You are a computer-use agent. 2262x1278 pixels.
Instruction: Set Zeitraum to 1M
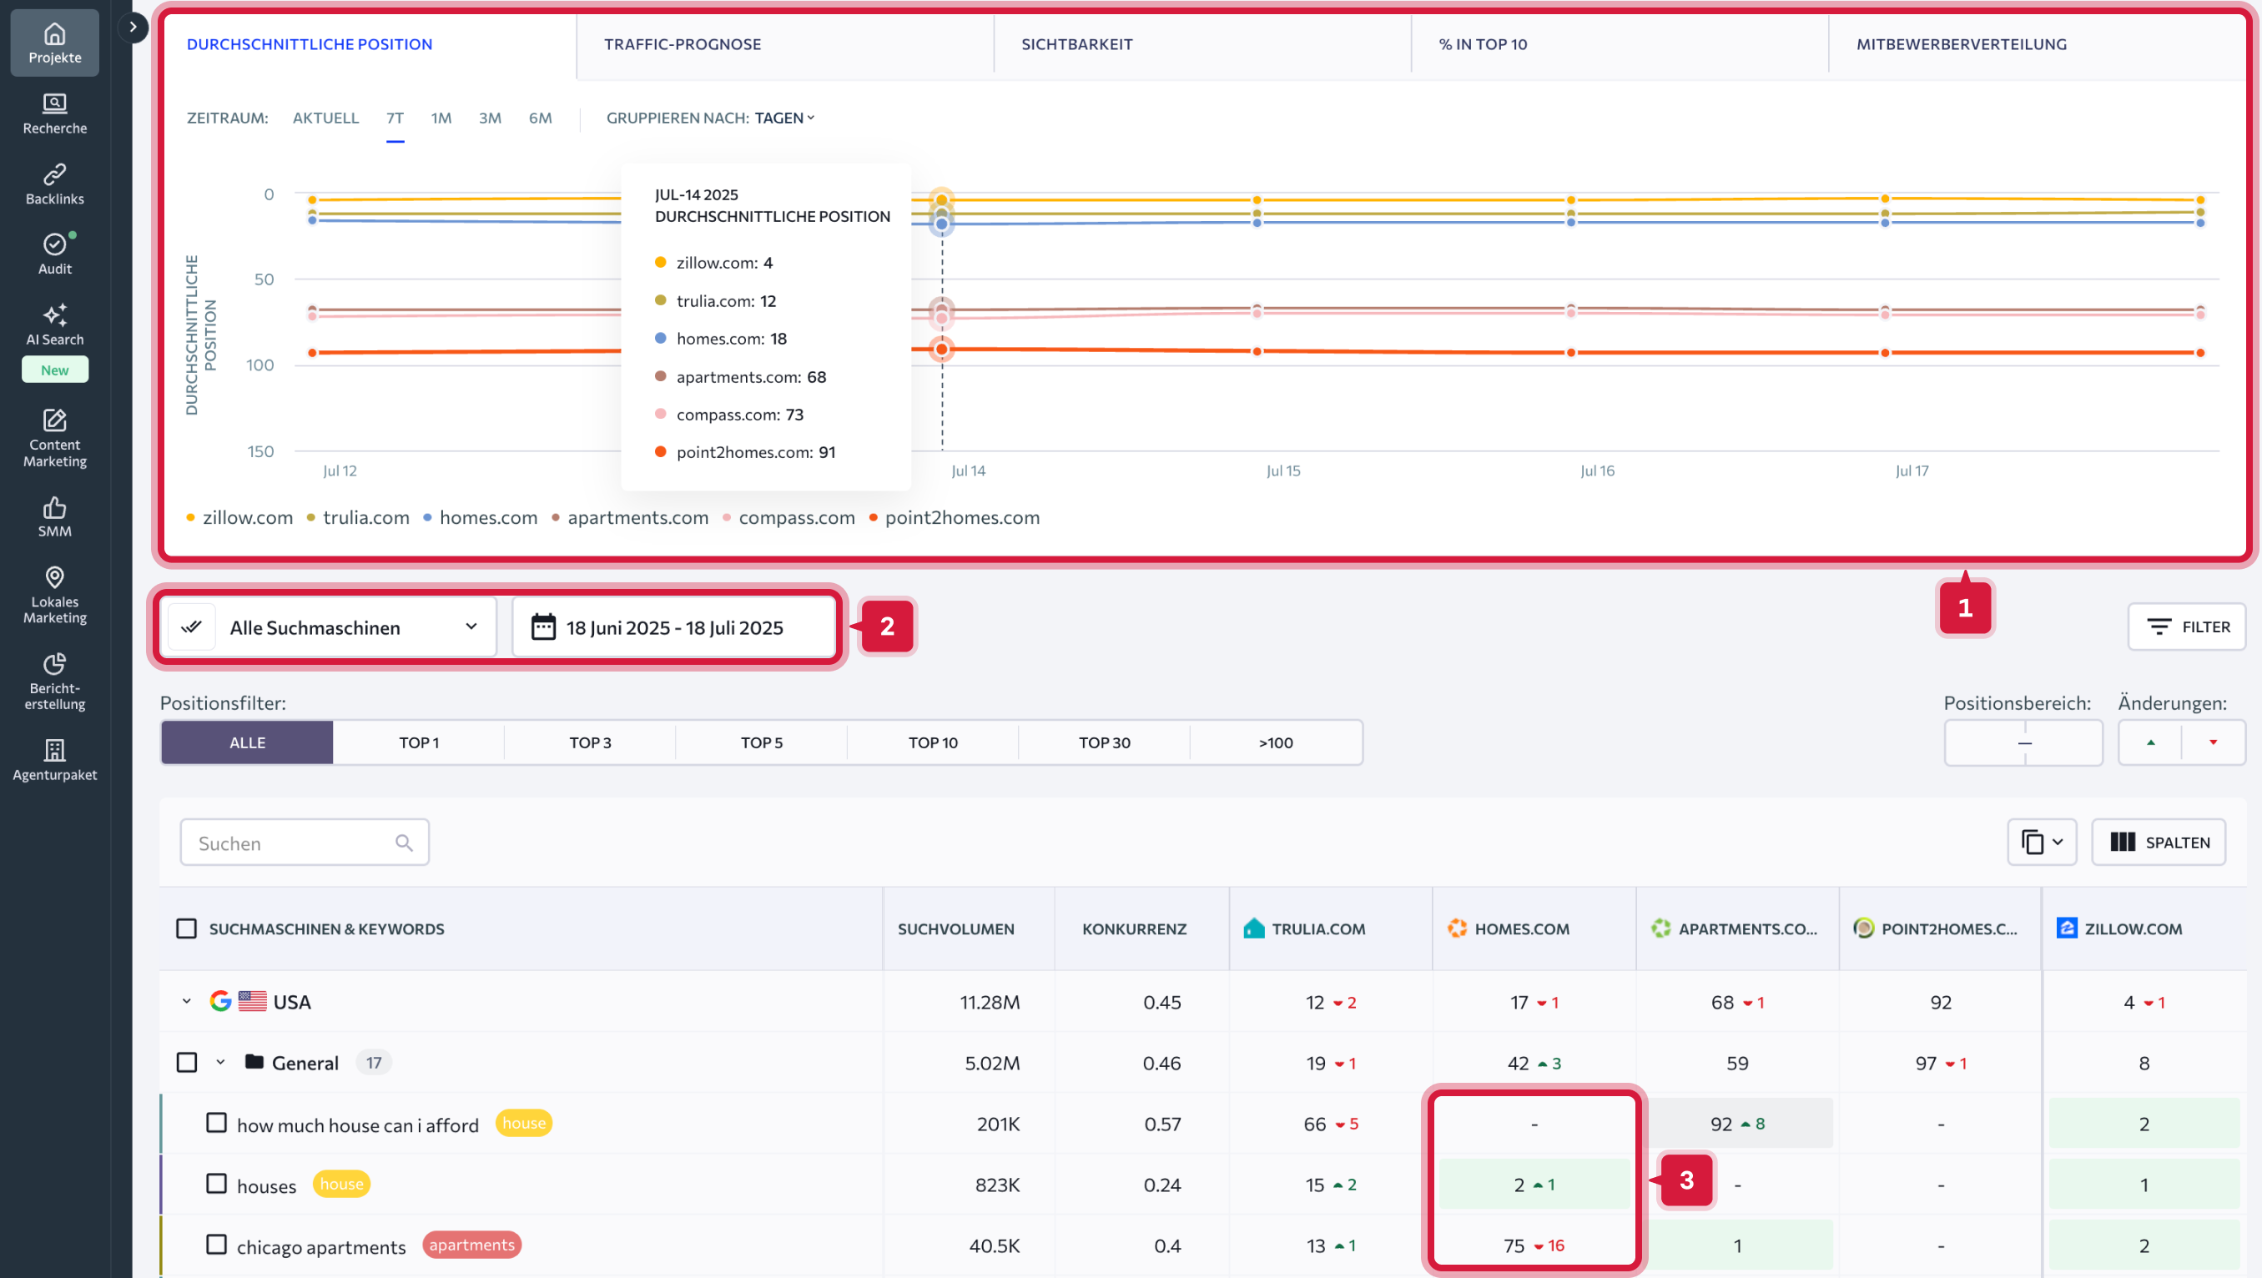(441, 118)
